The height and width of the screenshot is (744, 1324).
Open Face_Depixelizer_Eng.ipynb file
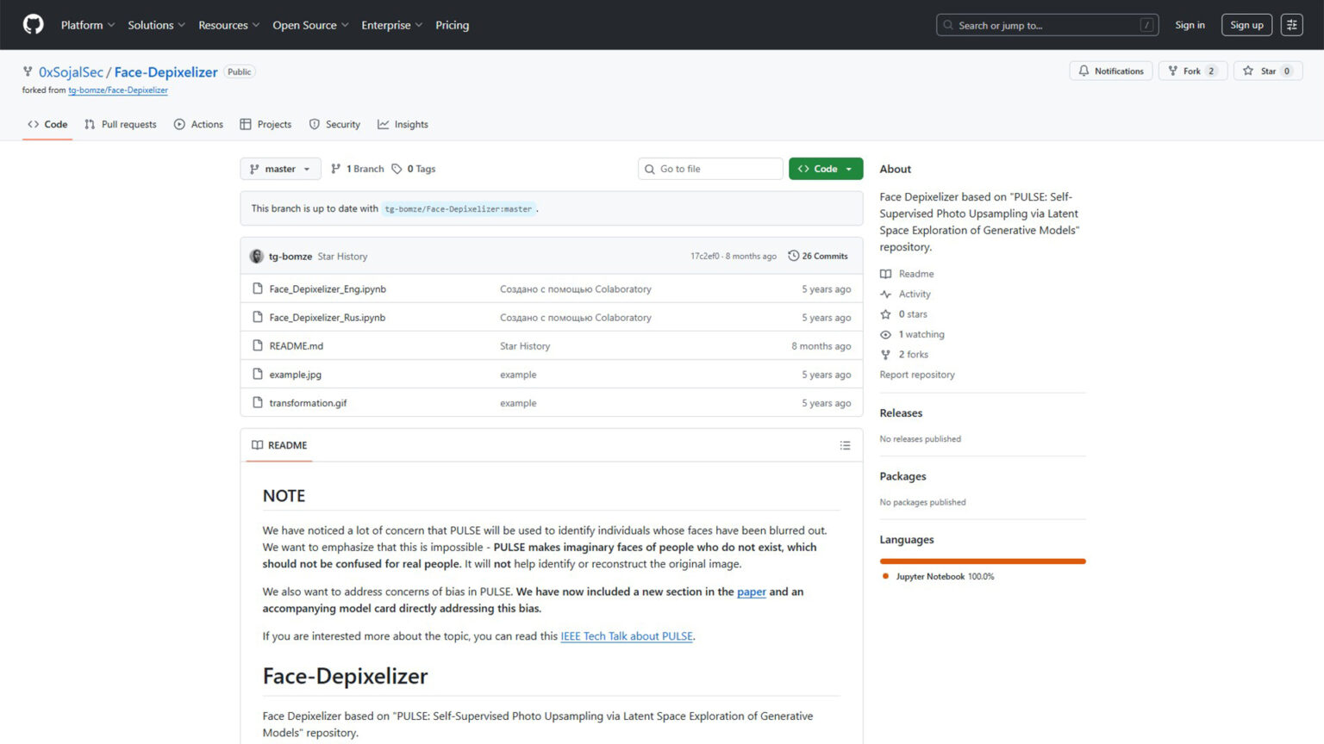tap(328, 289)
